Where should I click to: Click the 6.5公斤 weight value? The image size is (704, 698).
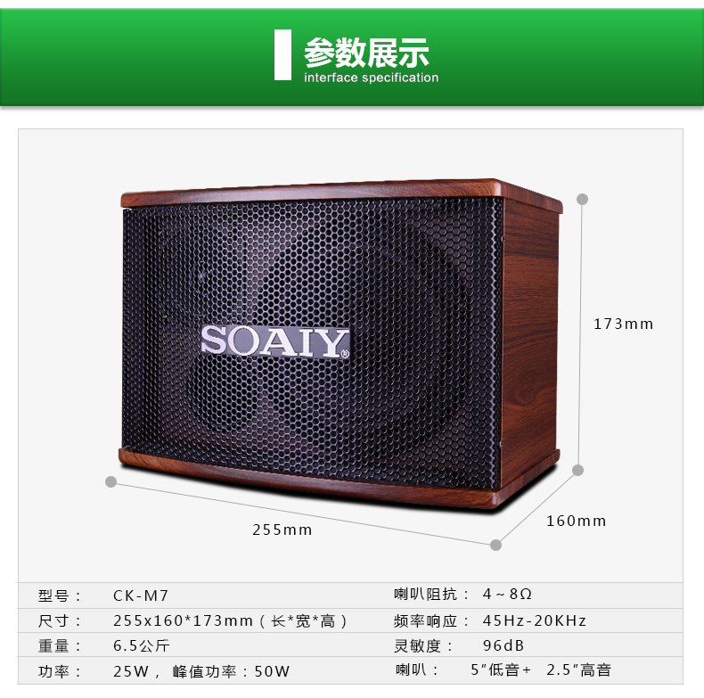(142, 646)
